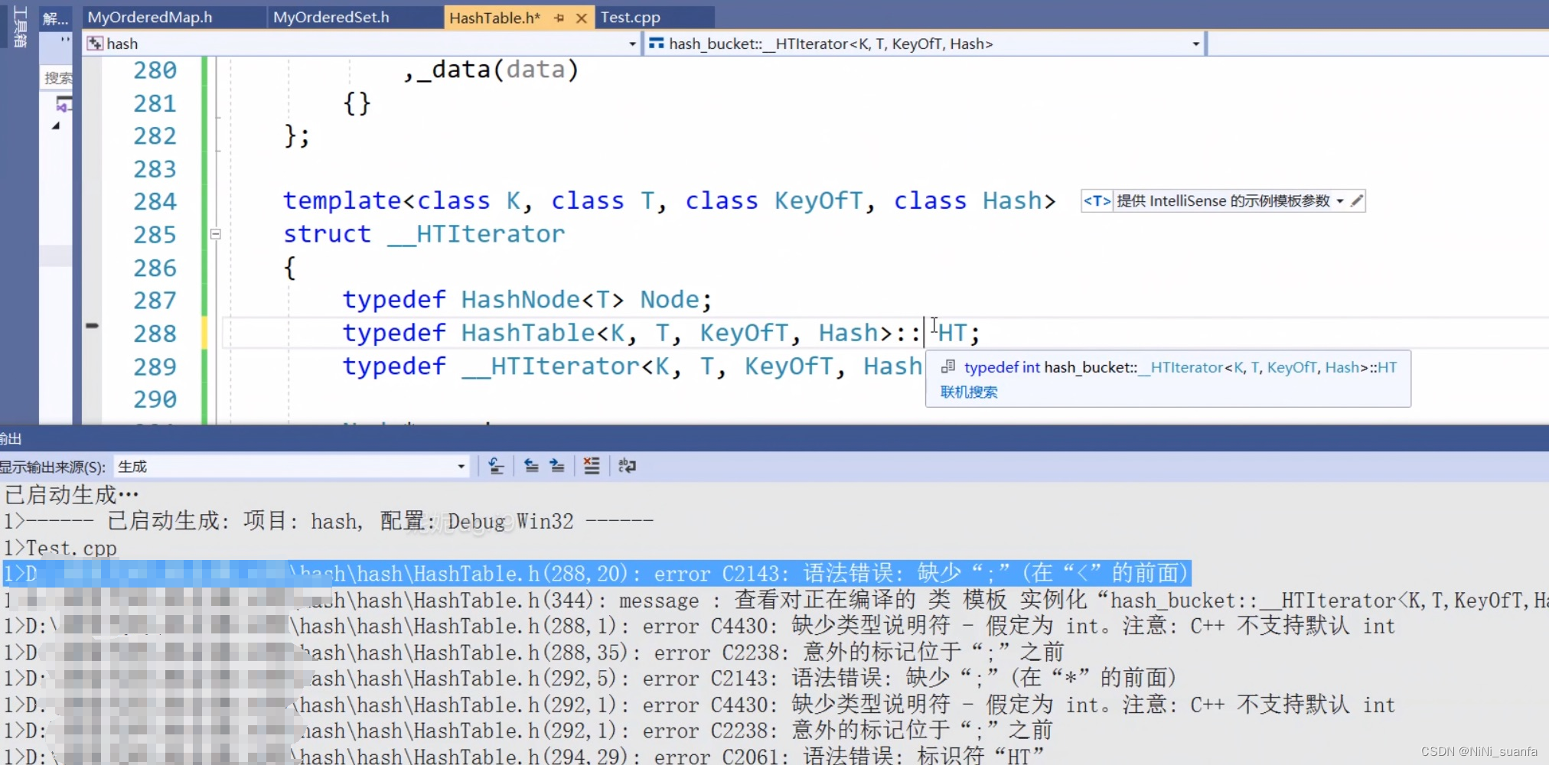Open the toolbox vertical tab
The image size is (1549, 765).
20,27
